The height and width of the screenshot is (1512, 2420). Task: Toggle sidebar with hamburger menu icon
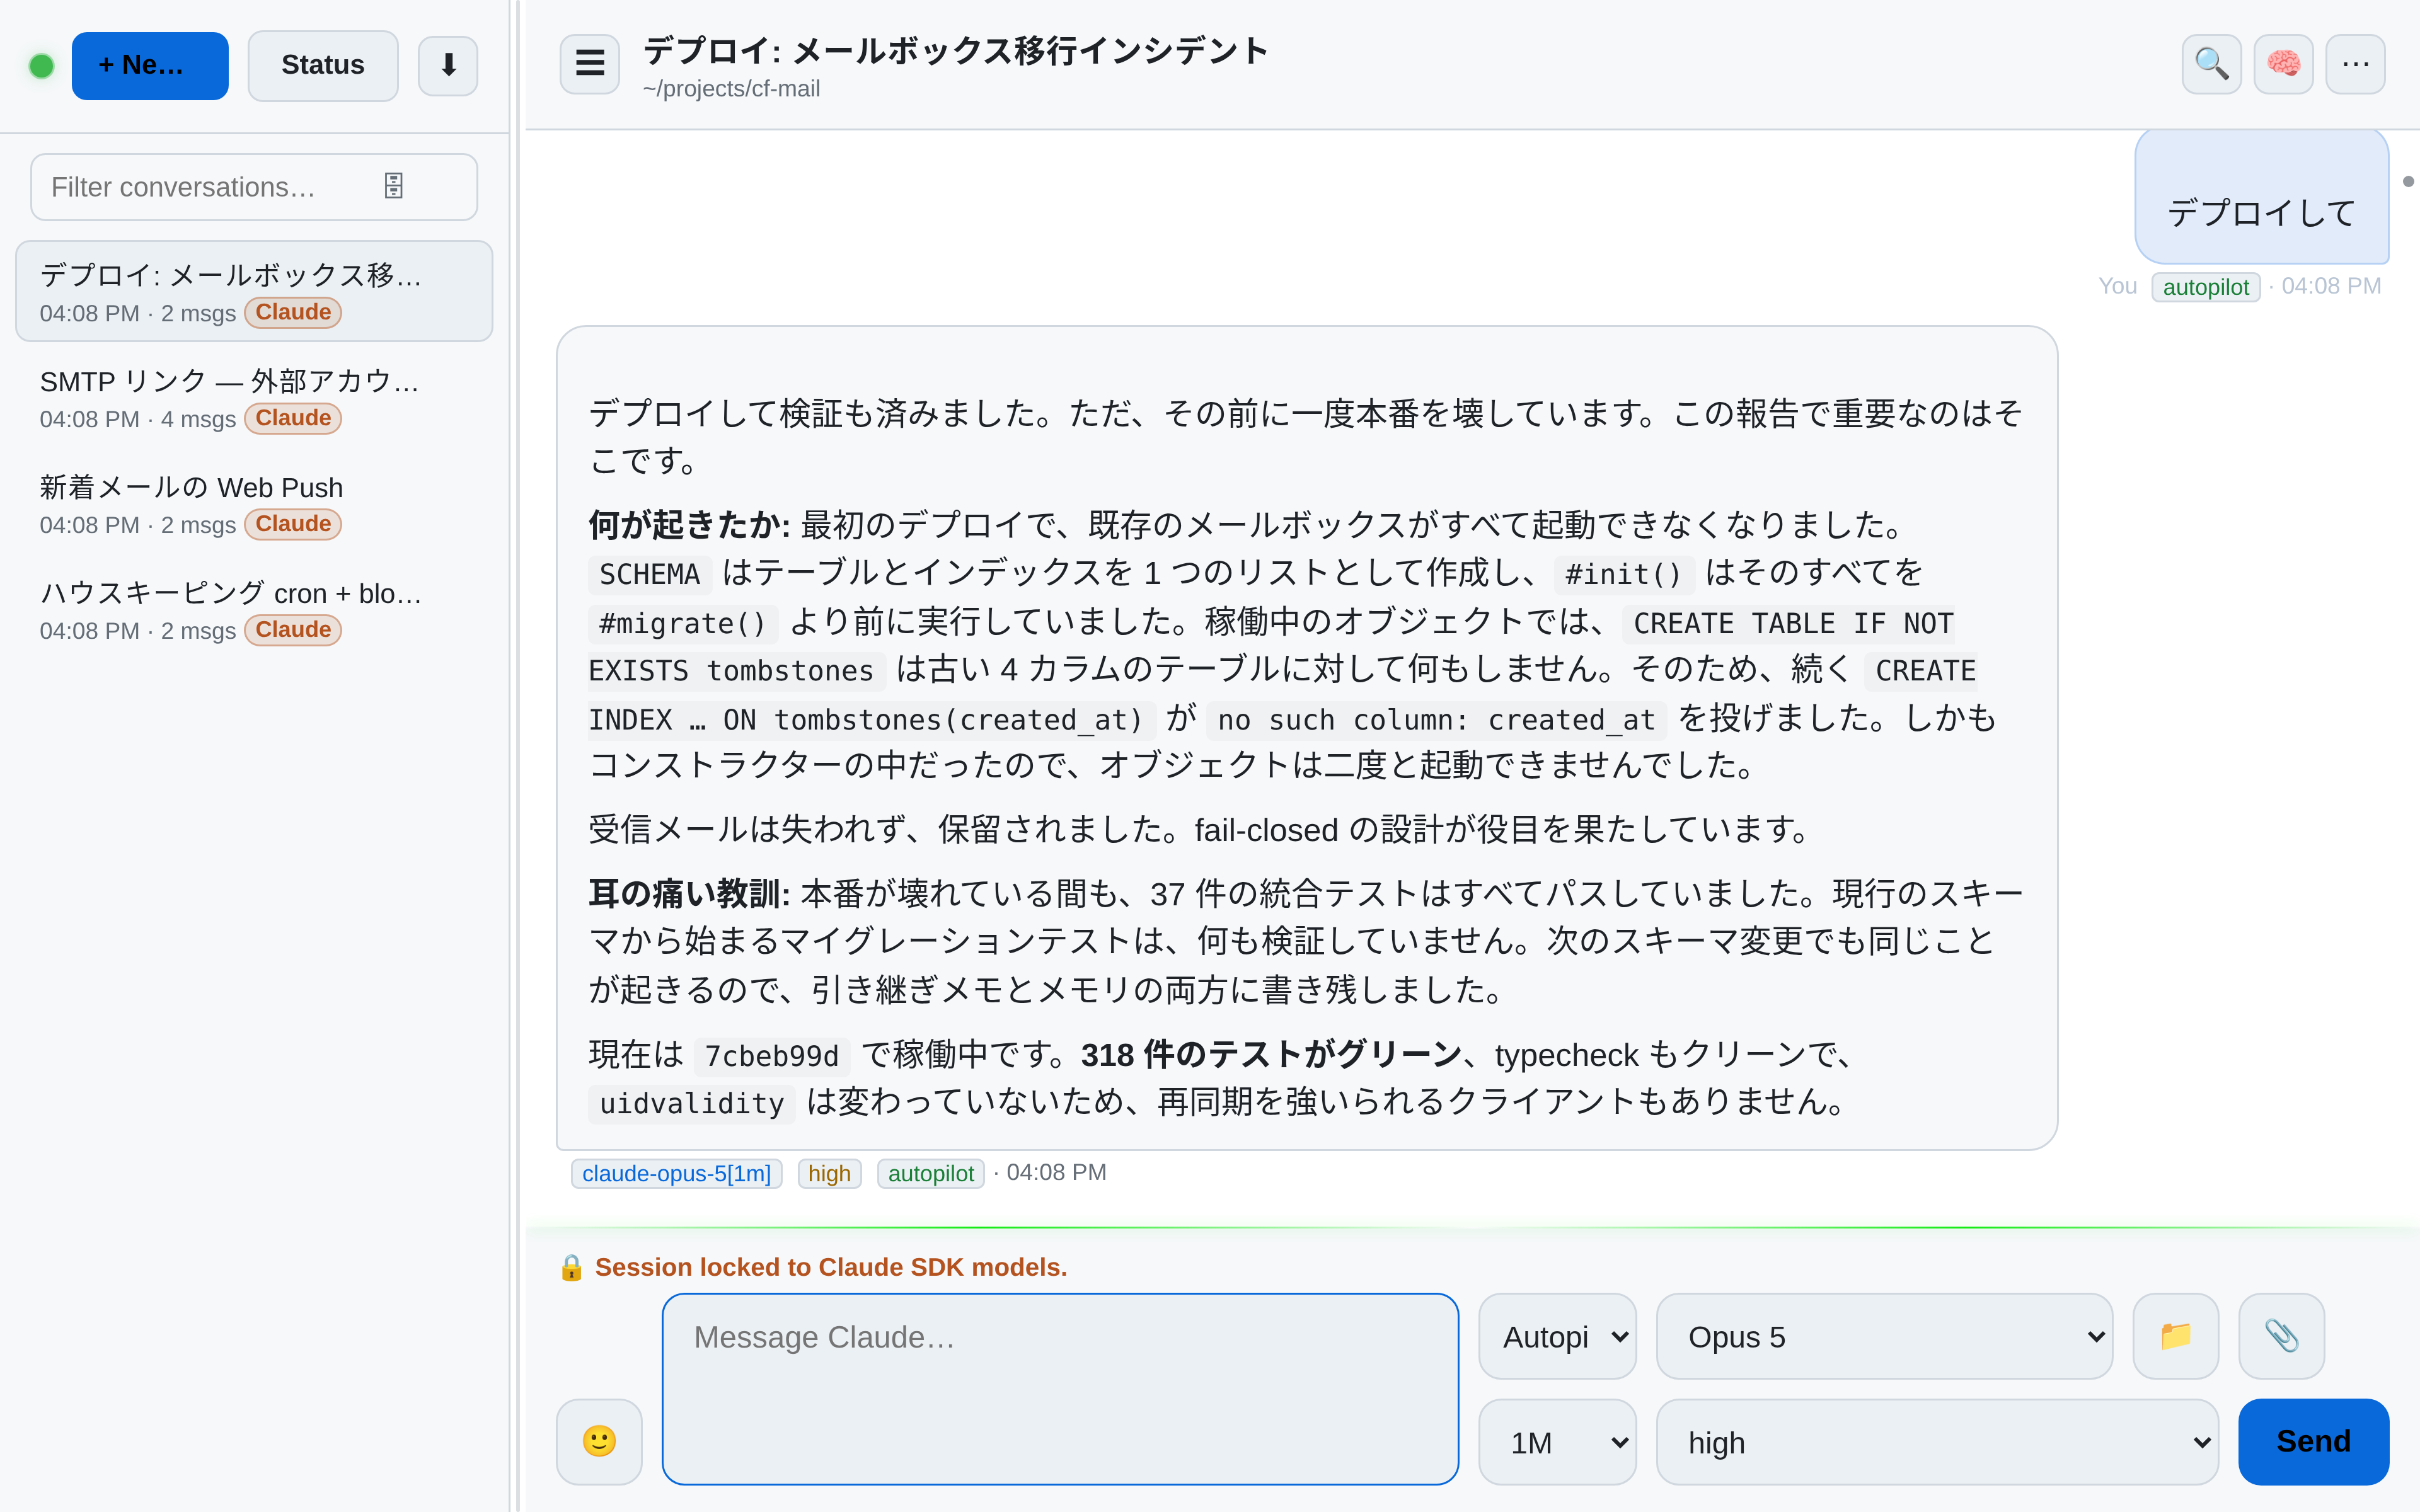point(590,64)
